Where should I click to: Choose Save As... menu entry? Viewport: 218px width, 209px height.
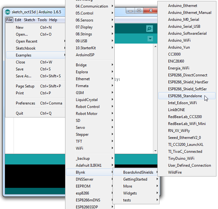coord(35,76)
